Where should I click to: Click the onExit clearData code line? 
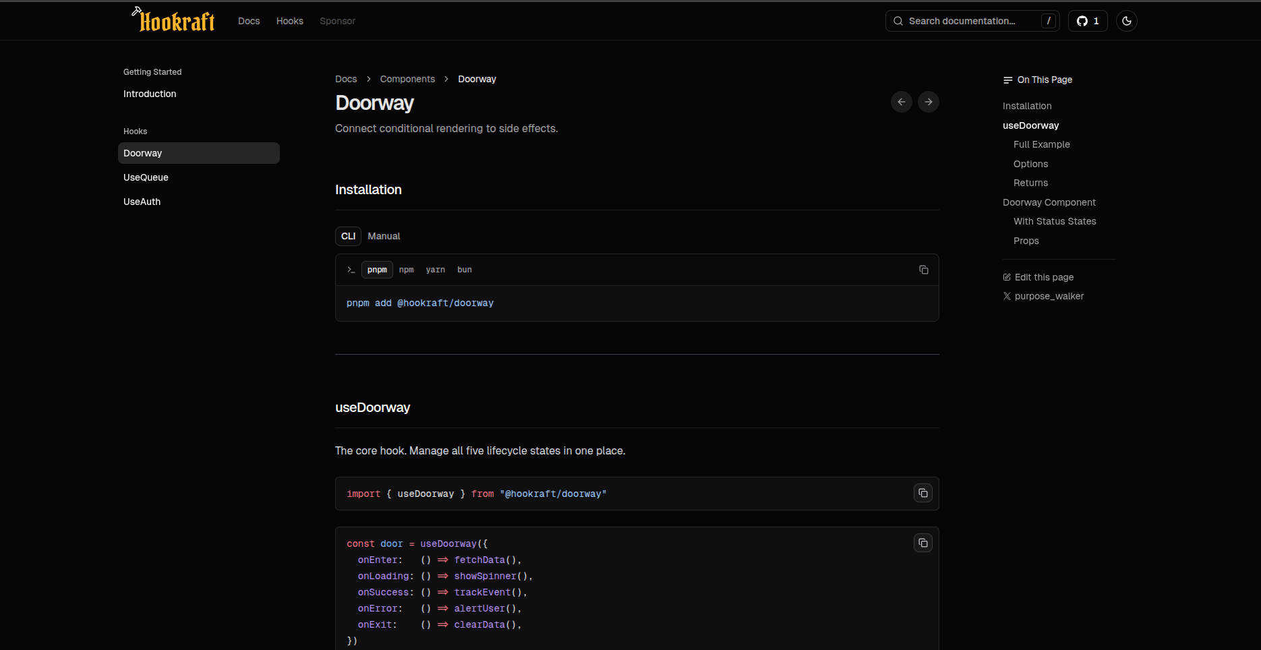tap(440, 625)
